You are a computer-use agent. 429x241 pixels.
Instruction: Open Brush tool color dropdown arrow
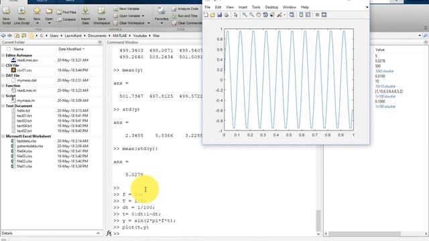[x=284, y=15]
